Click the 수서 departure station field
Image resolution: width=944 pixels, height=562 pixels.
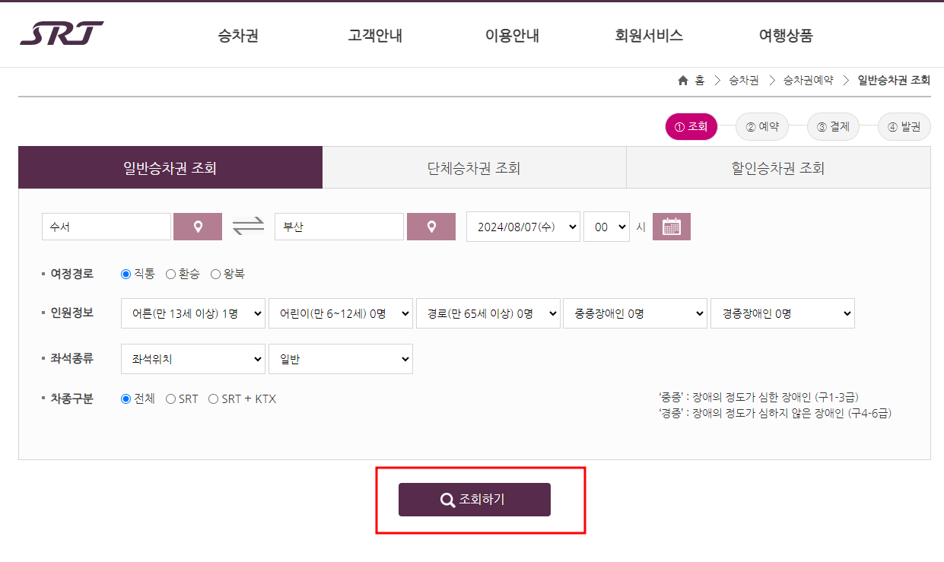(x=106, y=226)
